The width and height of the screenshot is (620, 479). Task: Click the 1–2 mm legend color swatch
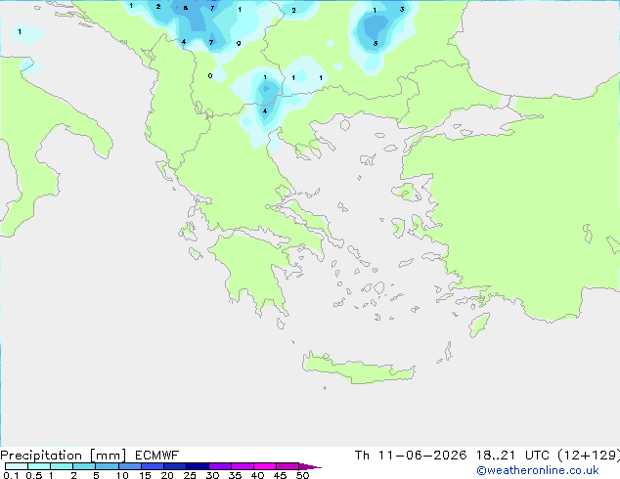[x=62, y=466]
